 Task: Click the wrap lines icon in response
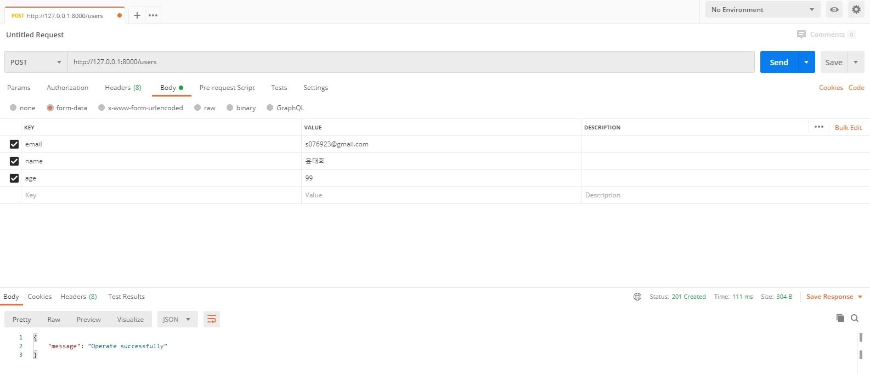[212, 319]
